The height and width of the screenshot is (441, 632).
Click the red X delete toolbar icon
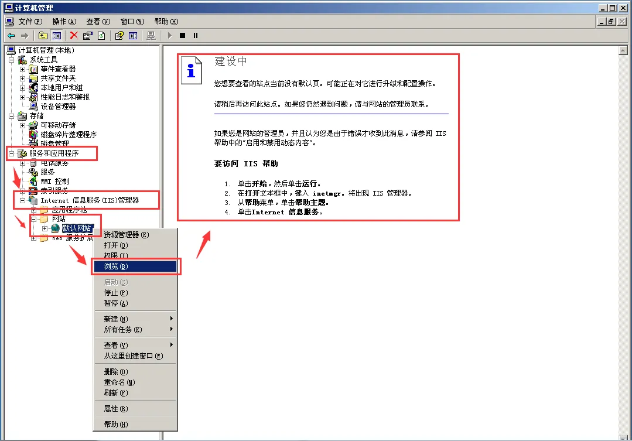pos(74,36)
